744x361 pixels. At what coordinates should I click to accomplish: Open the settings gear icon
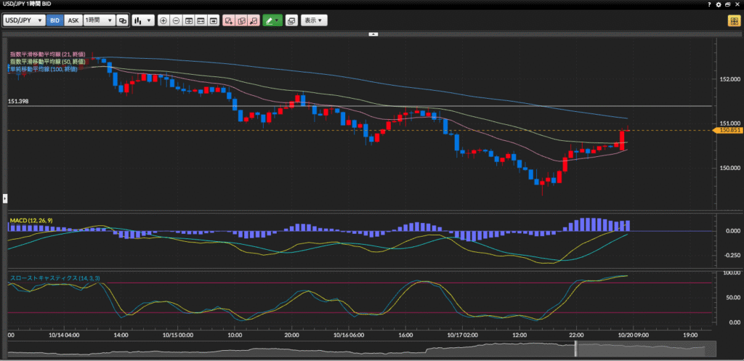pyautogui.click(x=719, y=4)
